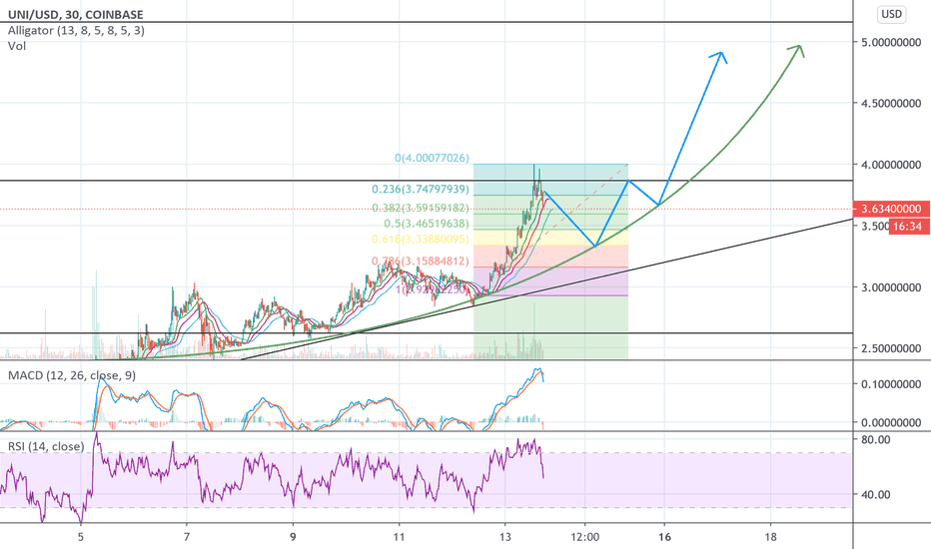This screenshot has height=549, width=931.
Task: Click the MACD 0.00000000 axis label
Action: (x=891, y=422)
